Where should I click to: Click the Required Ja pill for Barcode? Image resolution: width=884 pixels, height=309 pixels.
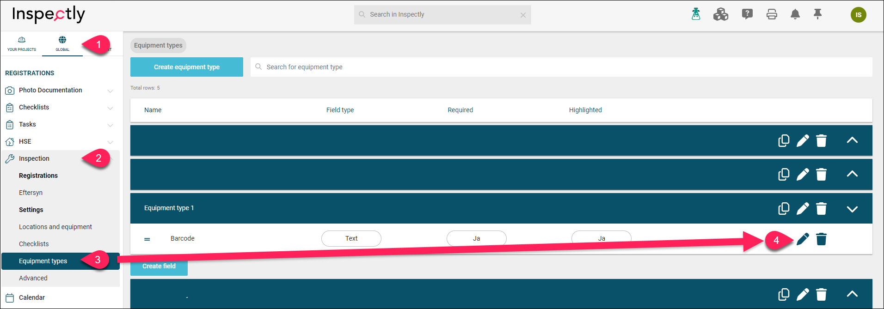pos(477,238)
